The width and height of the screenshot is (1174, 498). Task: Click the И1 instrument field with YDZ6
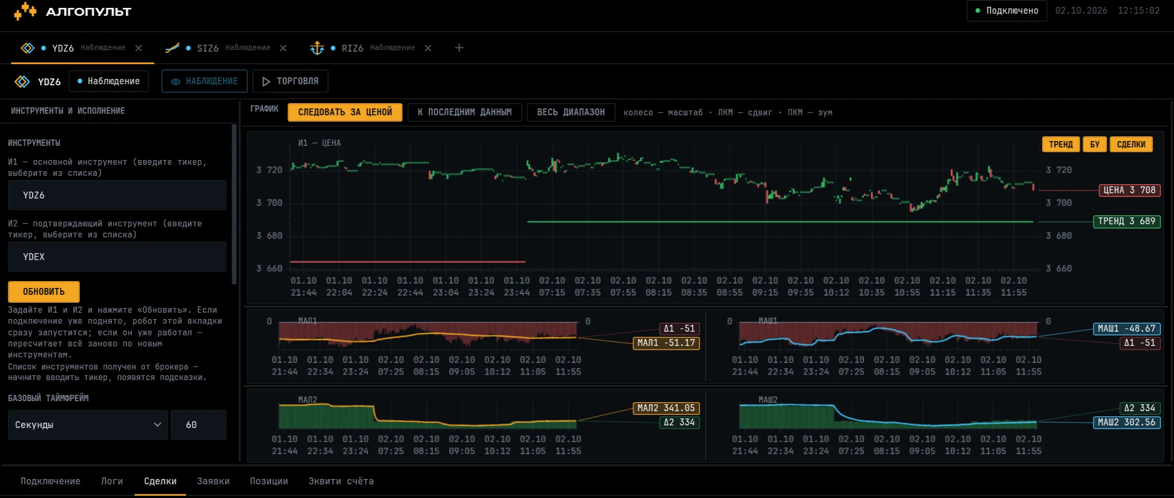click(117, 195)
